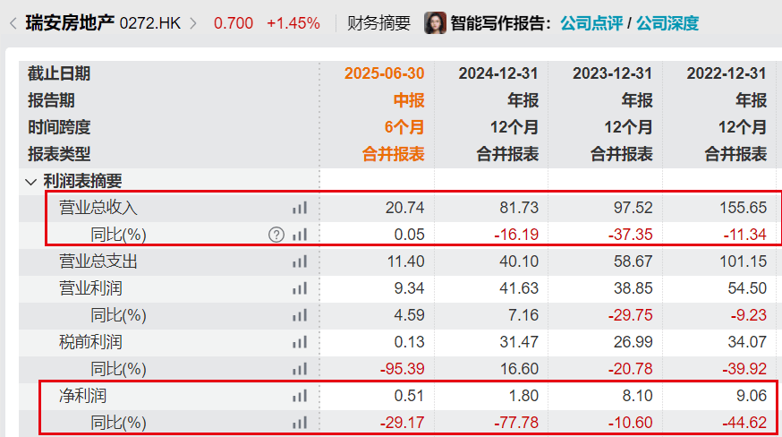Click chart icon for 税前利润 row
Image resolution: width=782 pixels, height=437 pixels.
pyautogui.click(x=299, y=342)
